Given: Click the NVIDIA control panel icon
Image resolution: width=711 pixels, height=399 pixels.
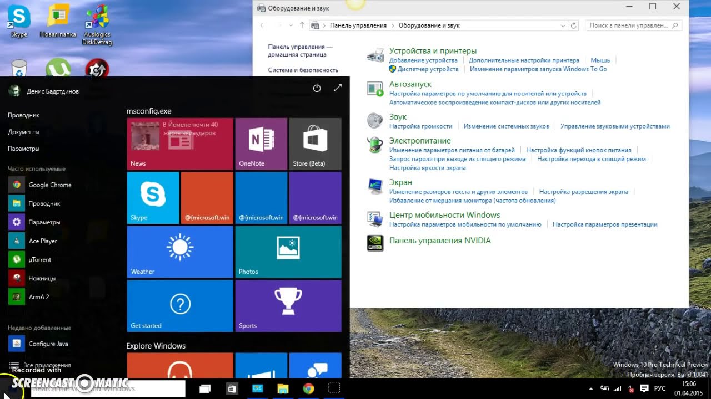Looking at the screenshot, I should tap(375, 243).
